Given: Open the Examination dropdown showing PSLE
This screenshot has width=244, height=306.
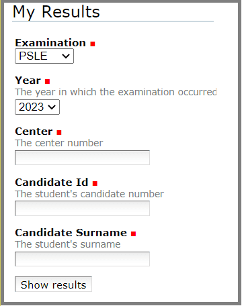Looking at the screenshot, I should coord(44,56).
